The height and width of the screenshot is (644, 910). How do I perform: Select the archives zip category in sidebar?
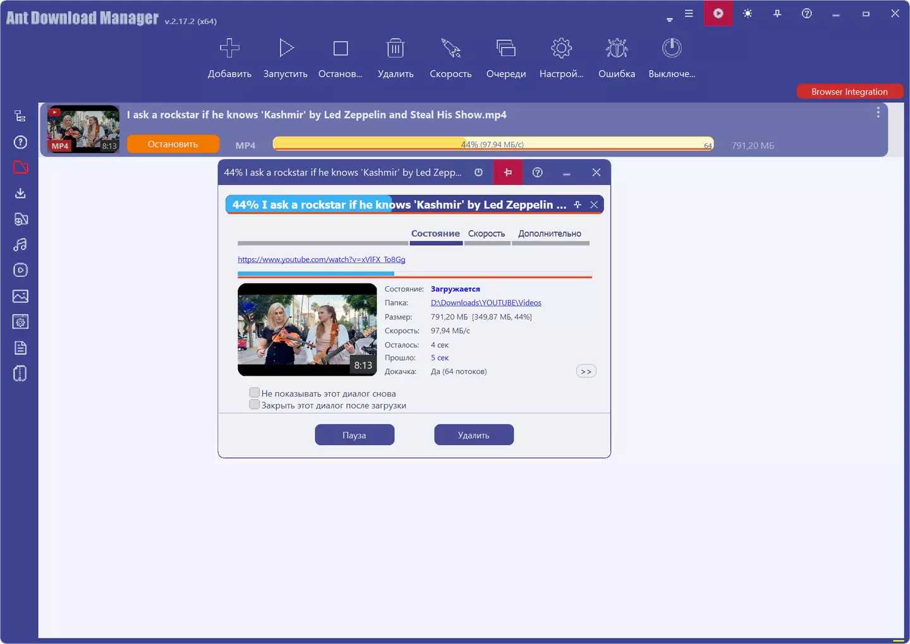pos(20,374)
